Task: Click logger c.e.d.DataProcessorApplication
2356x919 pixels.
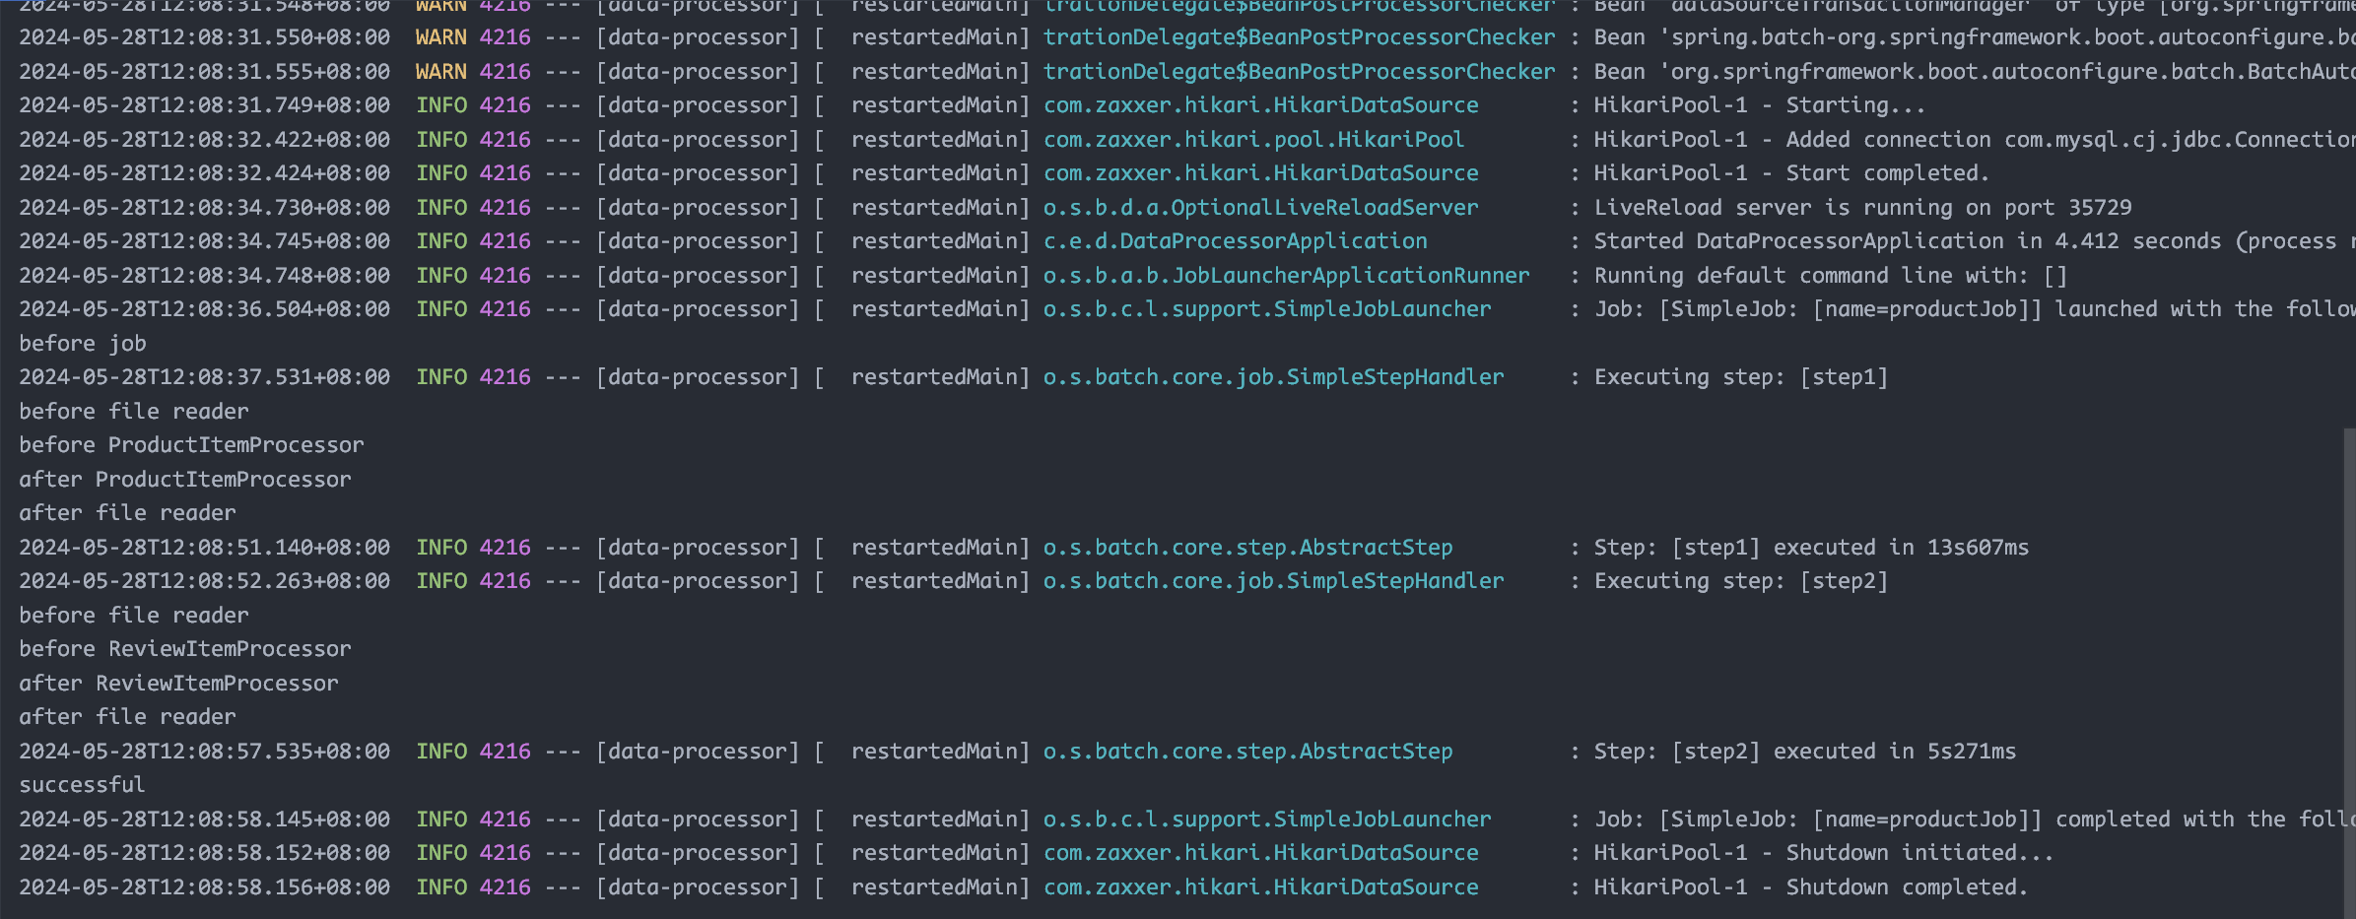Action: pyautogui.click(x=1235, y=241)
